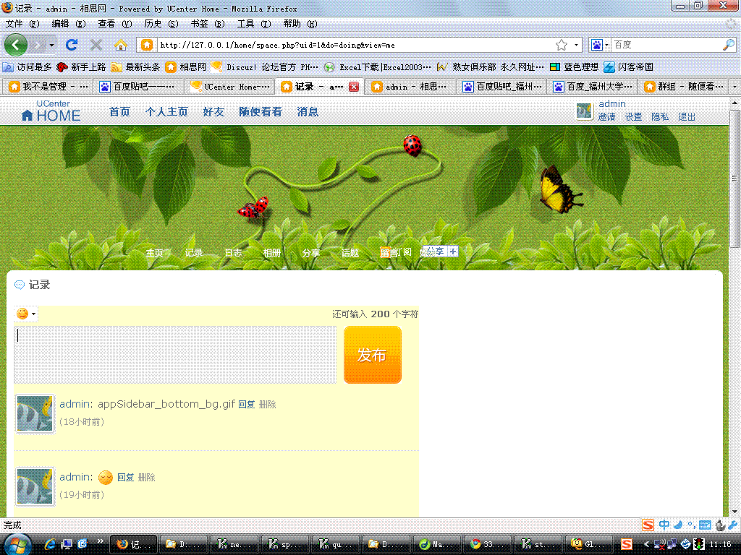This screenshot has height=555, width=741.
Task: Open the Baidu search engine selector
Action: click(x=599, y=45)
